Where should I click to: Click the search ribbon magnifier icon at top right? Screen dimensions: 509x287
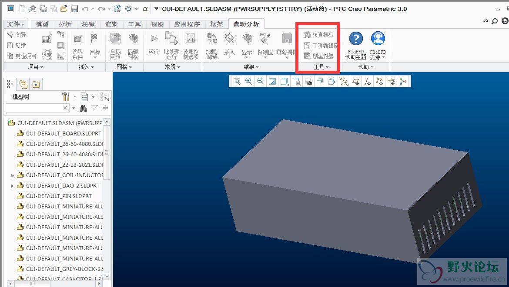[495, 21]
